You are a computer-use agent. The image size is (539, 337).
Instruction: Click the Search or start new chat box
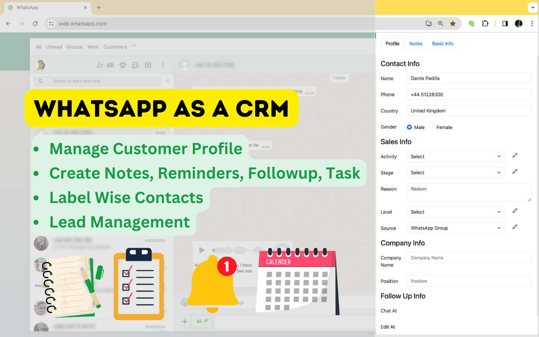coord(98,81)
